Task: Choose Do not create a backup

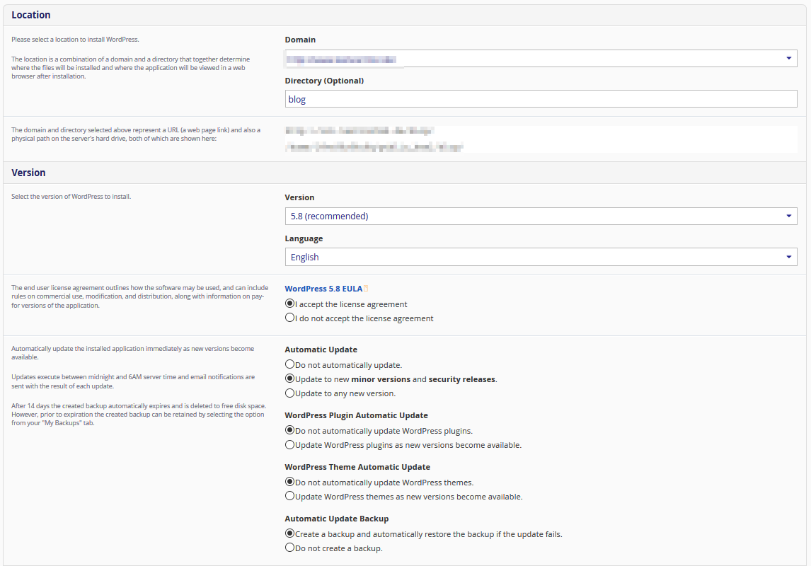Action: tap(289, 548)
